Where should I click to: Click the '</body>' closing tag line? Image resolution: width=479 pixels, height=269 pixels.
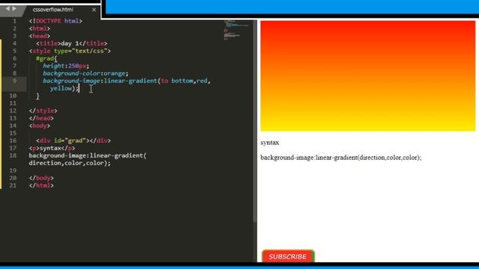41,178
